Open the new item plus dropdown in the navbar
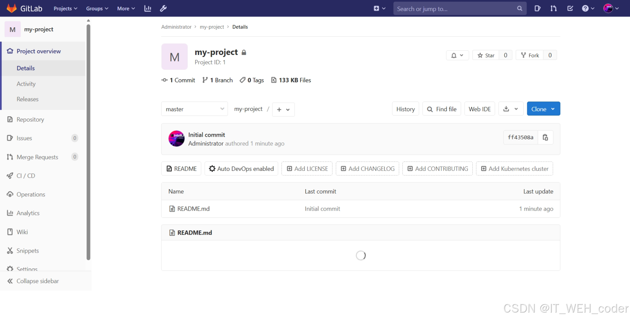630x319 pixels. click(x=379, y=8)
